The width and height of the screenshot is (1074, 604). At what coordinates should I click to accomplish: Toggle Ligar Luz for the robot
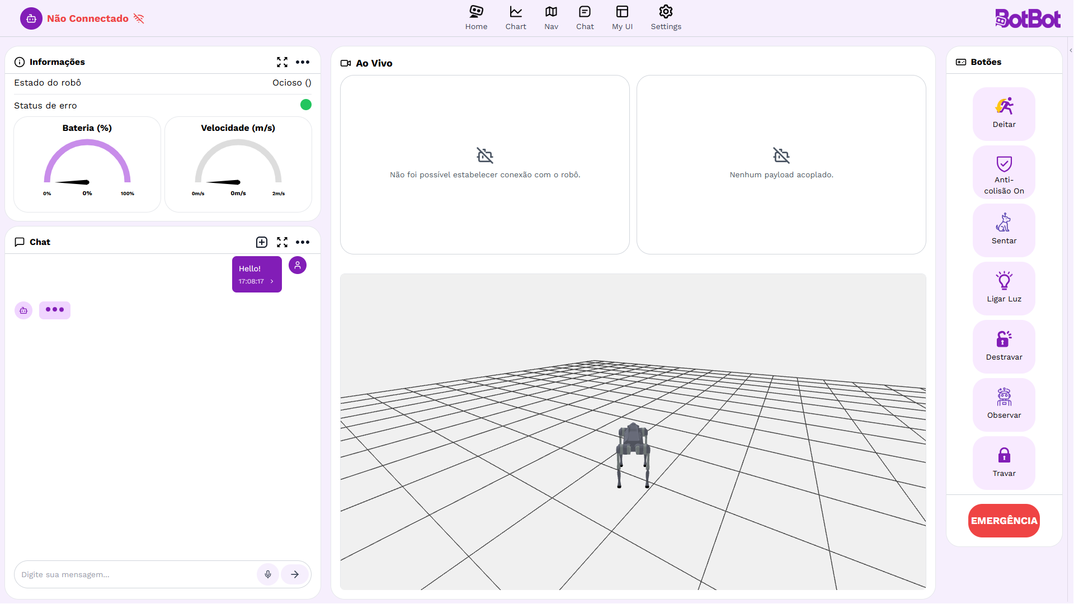1004,288
